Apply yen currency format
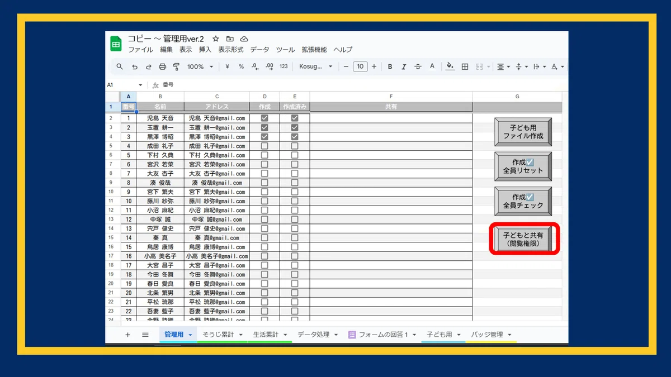The height and width of the screenshot is (377, 671). (x=227, y=66)
